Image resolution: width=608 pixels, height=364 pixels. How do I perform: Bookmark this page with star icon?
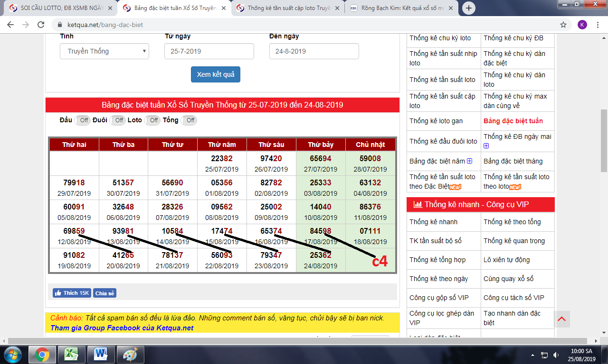[563, 25]
